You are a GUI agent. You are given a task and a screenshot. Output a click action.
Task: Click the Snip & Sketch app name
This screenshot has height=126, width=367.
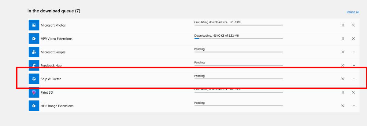(x=51, y=79)
